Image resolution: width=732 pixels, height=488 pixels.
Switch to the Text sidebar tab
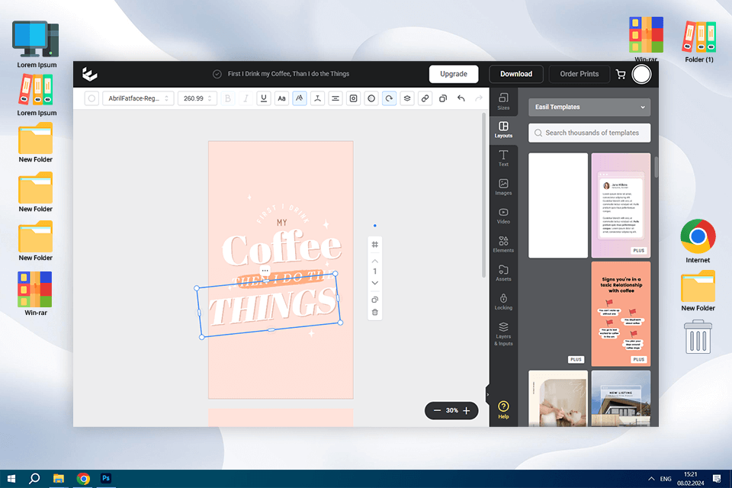503,159
